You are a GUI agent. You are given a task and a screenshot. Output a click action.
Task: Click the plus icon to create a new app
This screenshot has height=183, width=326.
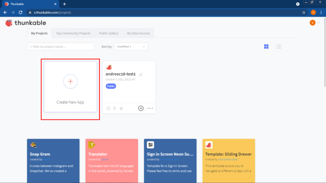pyautogui.click(x=70, y=81)
